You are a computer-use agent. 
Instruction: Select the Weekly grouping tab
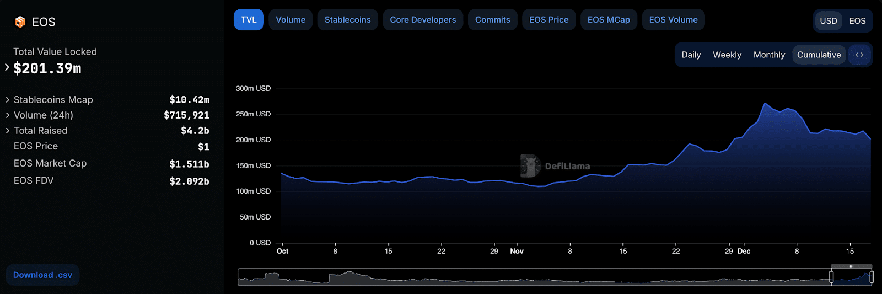(x=727, y=55)
